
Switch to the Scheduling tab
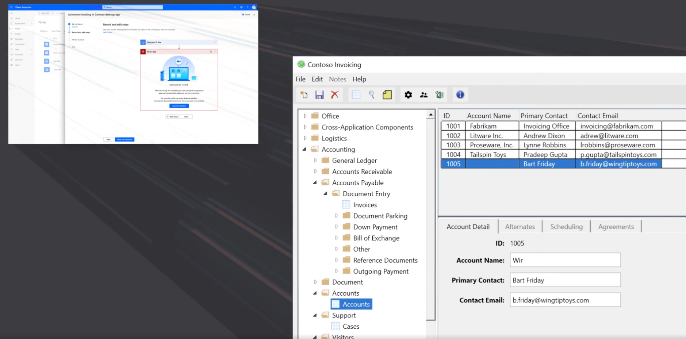(566, 227)
